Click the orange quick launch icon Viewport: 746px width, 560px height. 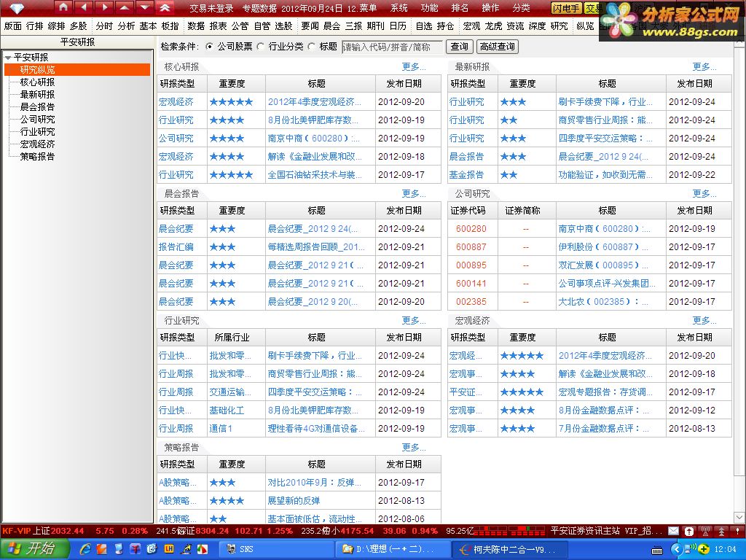102,549
